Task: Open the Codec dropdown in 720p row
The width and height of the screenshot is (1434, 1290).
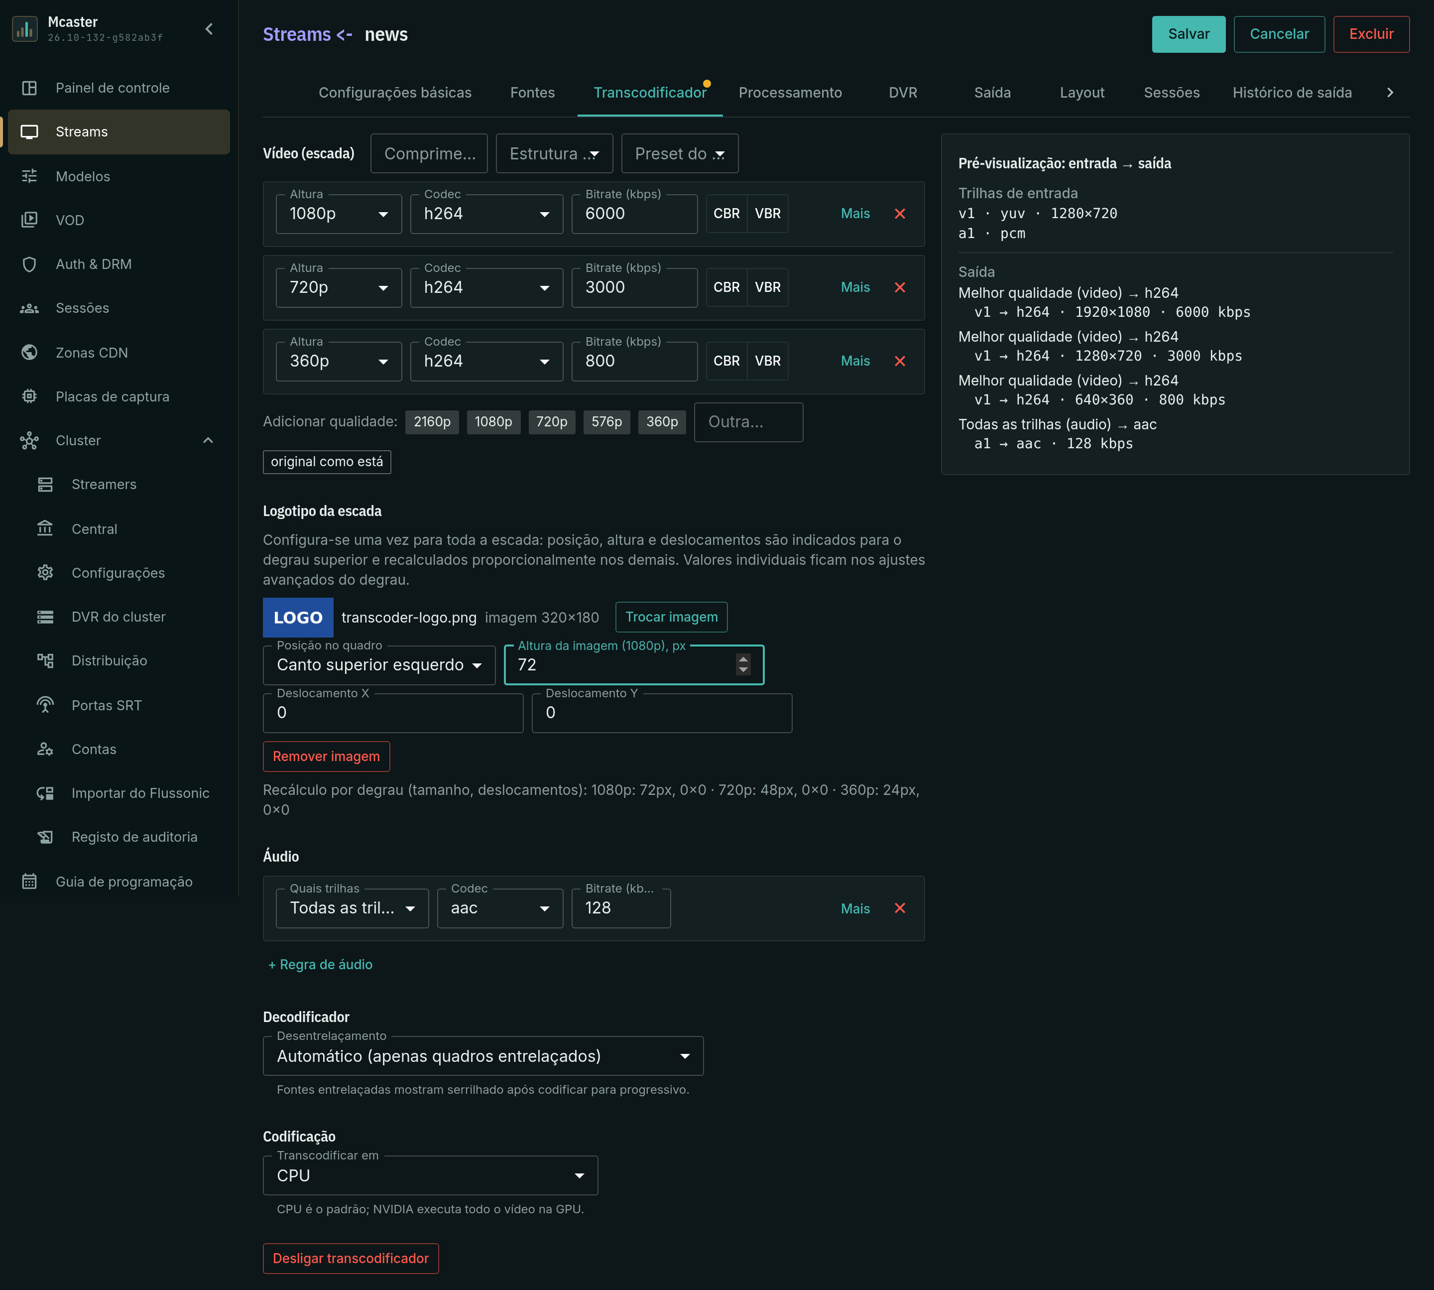Action: point(487,287)
